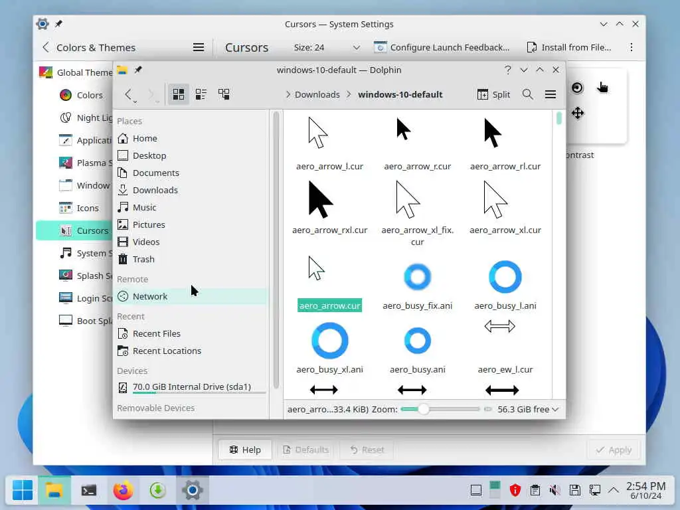Open System Settings sidebar hamburger menu
The height and width of the screenshot is (510, 680).
tap(198, 47)
